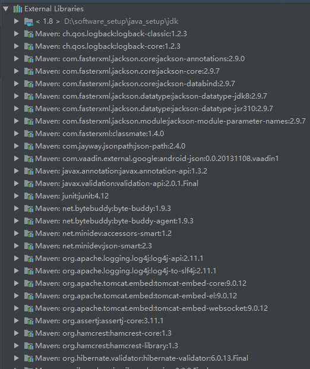Click the jackson-datatype-jdk8 library icon

tap(29, 96)
